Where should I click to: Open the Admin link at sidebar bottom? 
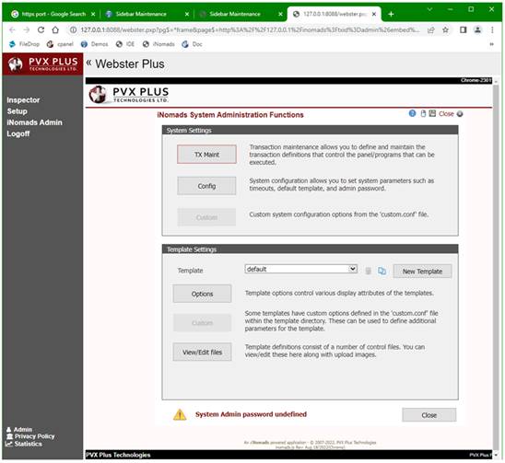(x=19, y=430)
